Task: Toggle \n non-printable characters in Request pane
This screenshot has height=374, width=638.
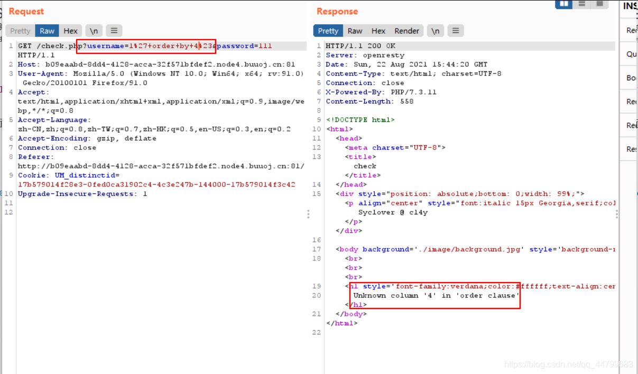Action: coord(94,31)
